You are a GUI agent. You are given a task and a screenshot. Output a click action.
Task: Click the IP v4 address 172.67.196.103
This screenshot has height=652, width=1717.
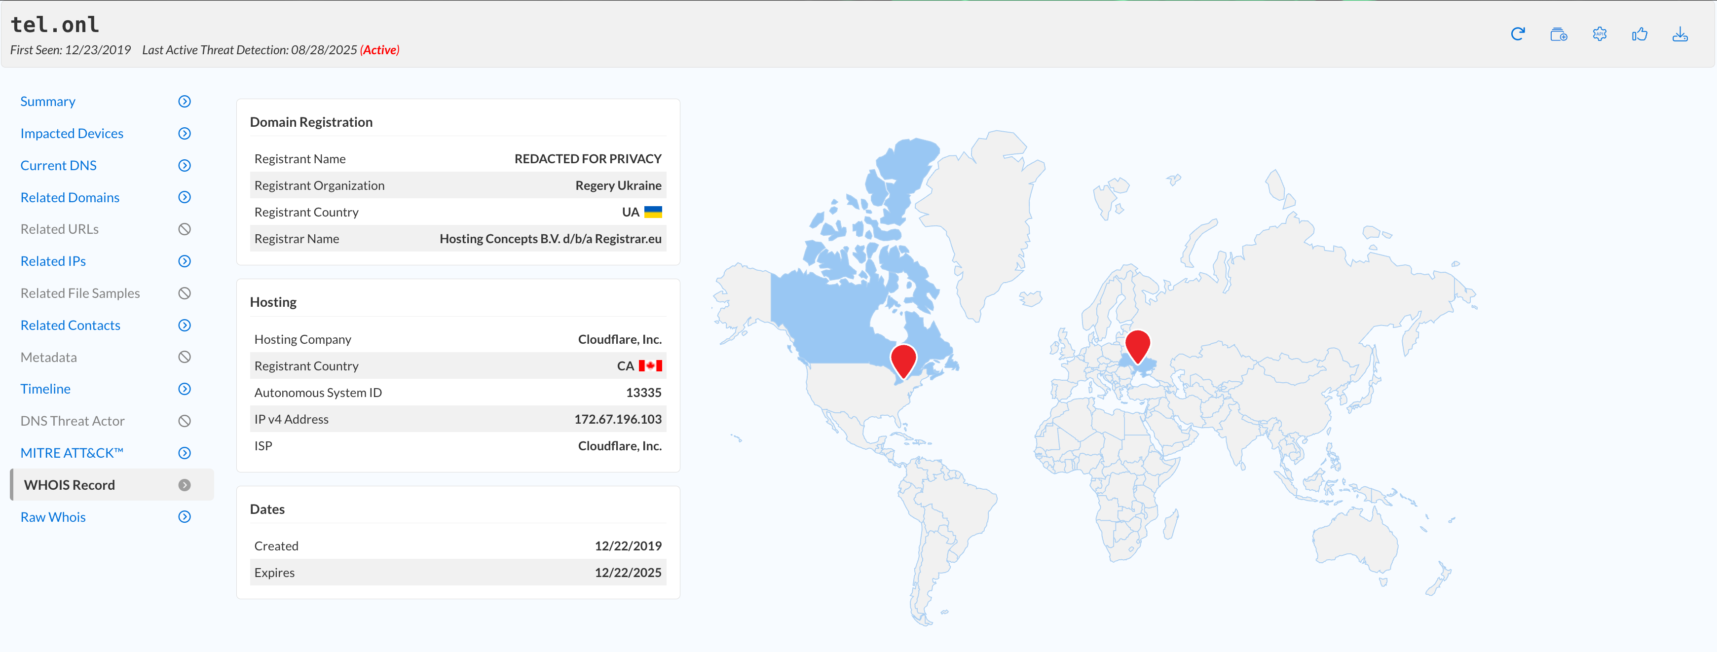click(x=617, y=419)
